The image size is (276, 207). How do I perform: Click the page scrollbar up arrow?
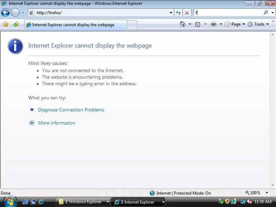(273, 35)
